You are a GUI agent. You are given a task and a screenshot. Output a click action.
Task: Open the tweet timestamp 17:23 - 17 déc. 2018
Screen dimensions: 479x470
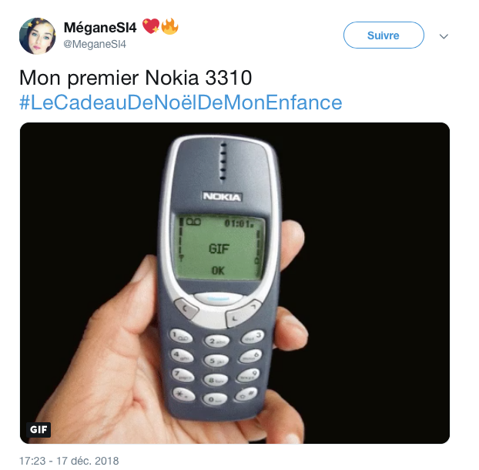tap(69, 461)
